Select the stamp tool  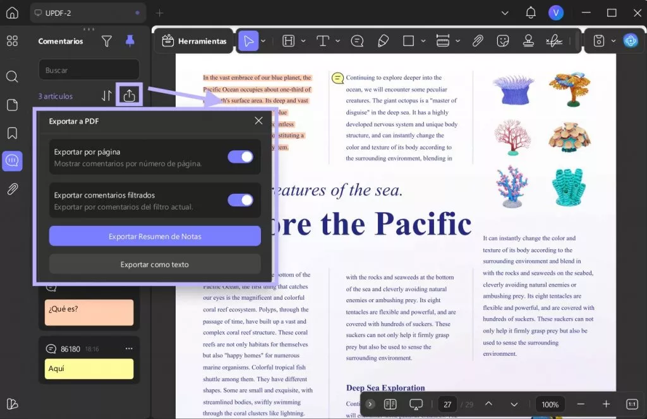pos(528,41)
